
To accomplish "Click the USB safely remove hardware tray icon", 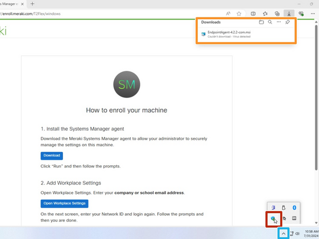I will click(283, 208).
